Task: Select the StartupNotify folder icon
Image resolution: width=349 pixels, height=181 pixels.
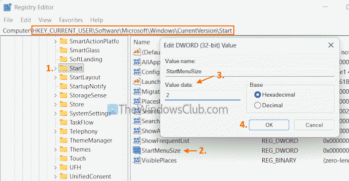Action: [x=63, y=86]
